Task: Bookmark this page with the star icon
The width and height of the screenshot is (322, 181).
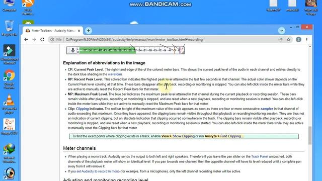Action: [x=288, y=39]
